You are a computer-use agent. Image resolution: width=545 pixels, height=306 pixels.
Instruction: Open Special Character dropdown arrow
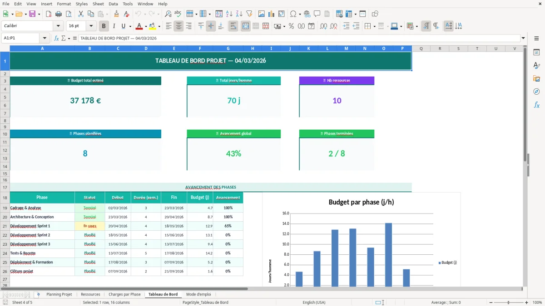point(299,14)
